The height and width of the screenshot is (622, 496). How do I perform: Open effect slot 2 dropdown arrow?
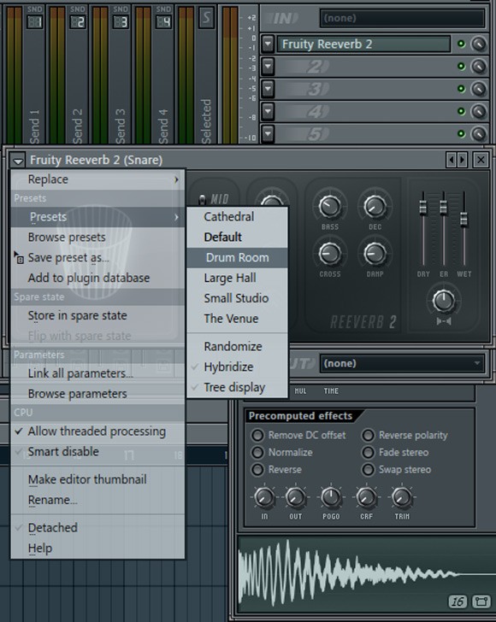pyautogui.click(x=268, y=67)
